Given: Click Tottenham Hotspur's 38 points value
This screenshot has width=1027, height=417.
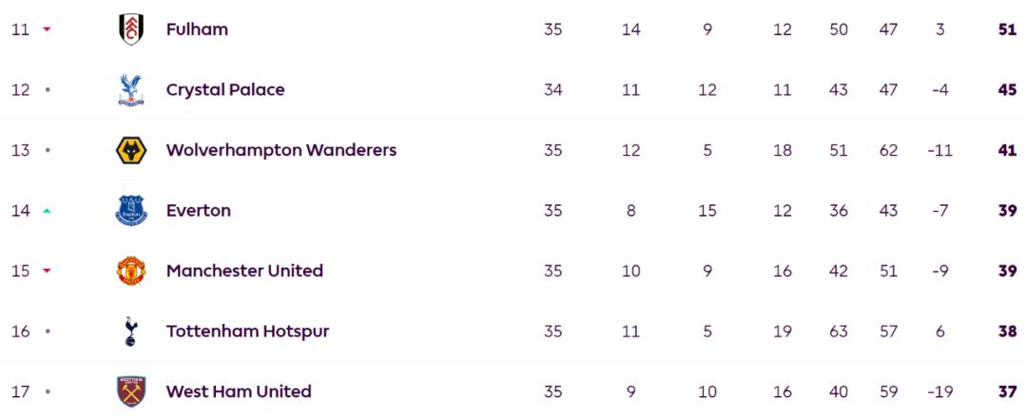Looking at the screenshot, I should [1007, 332].
